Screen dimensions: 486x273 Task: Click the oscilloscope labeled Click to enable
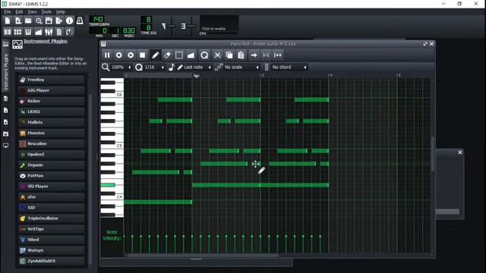coord(219,24)
